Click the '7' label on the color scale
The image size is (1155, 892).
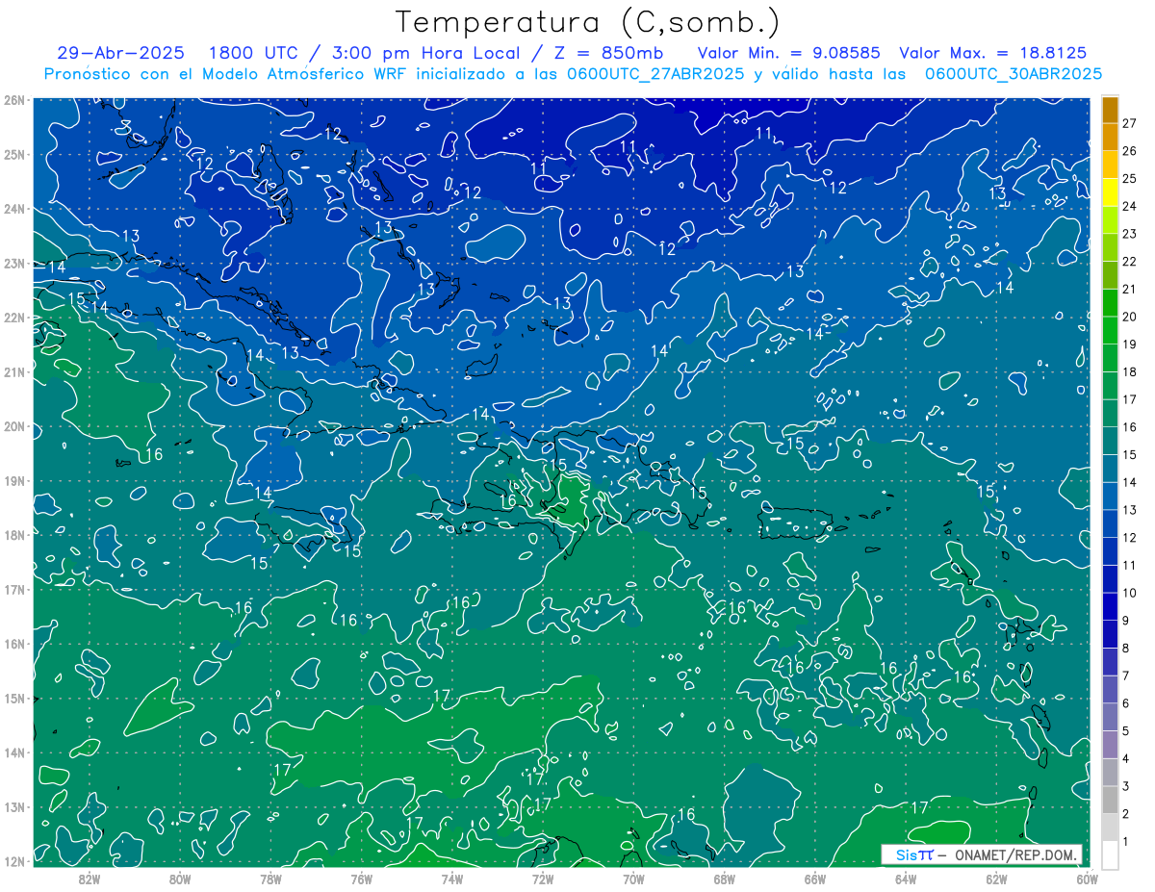1127,675
